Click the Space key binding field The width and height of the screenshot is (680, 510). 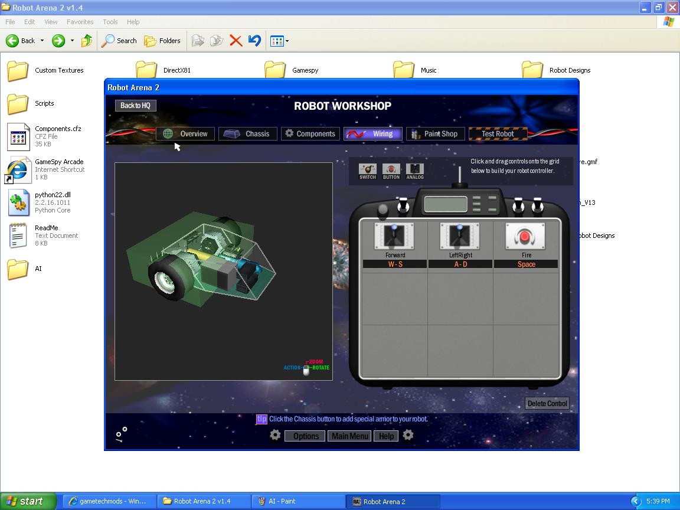526,264
